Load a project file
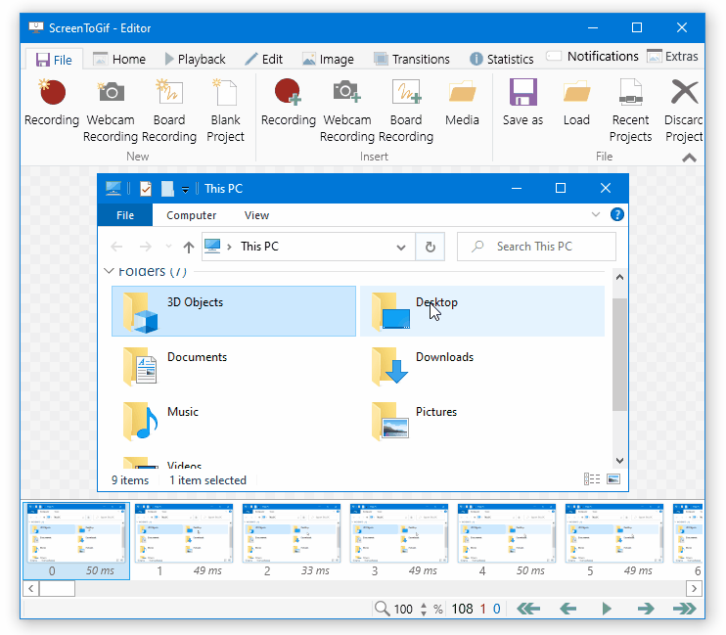Viewport: 726px width, 635px height. click(576, 104)
